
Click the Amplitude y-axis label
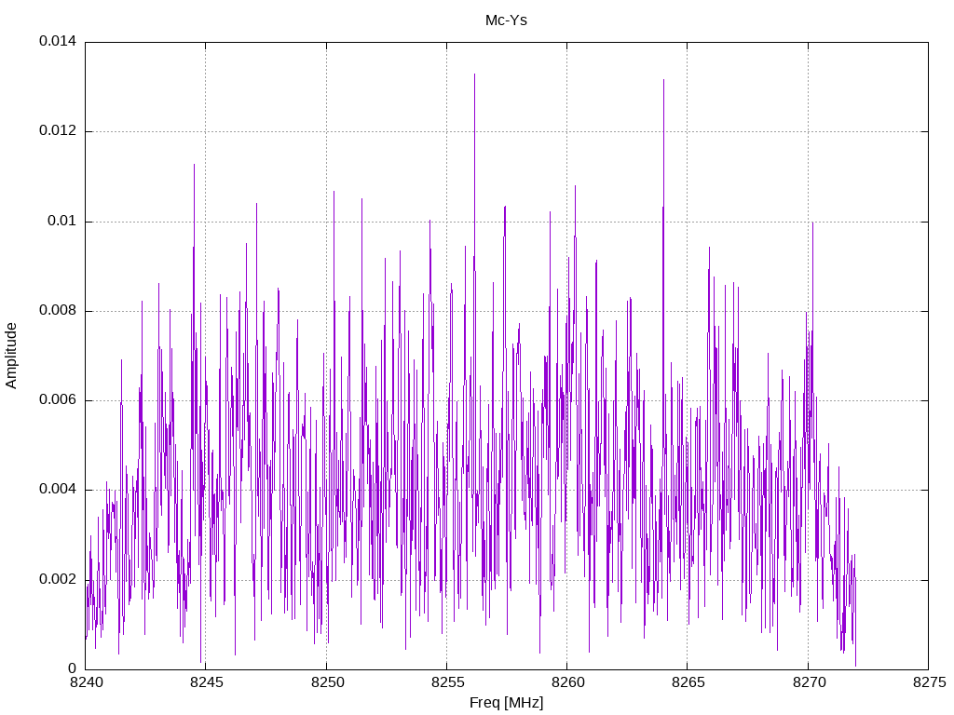tap(11, 356)
